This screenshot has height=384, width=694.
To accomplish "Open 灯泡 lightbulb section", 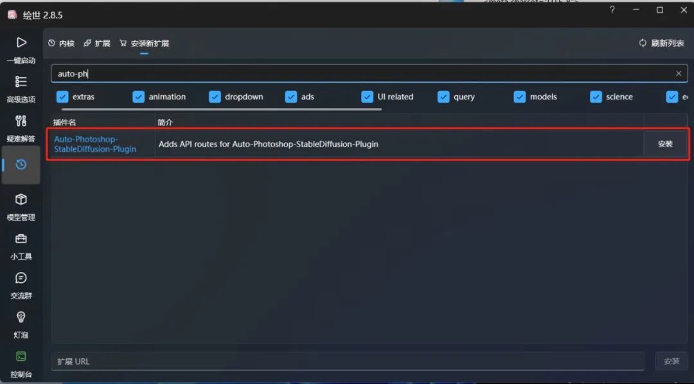I will [21, 325].
